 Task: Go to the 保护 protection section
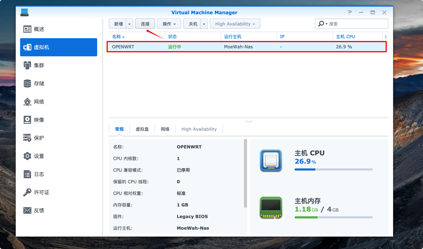(x=59, y=138)
